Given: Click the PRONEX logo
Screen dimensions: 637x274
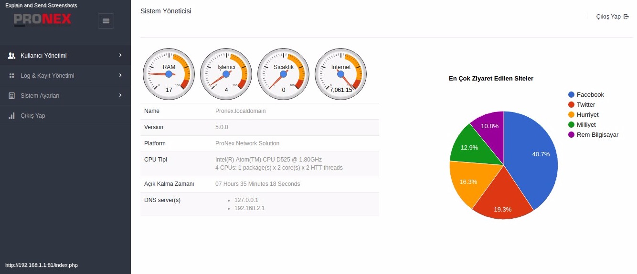Looking at the screenshot, I should tap(42, 19).
